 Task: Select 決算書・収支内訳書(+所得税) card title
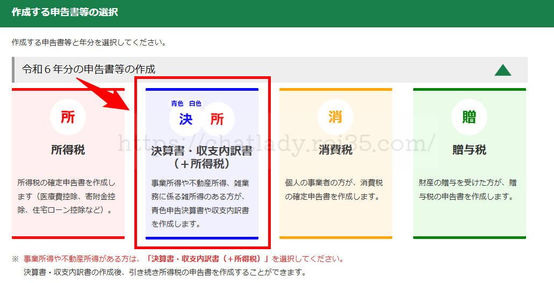(x=202, y=157)
